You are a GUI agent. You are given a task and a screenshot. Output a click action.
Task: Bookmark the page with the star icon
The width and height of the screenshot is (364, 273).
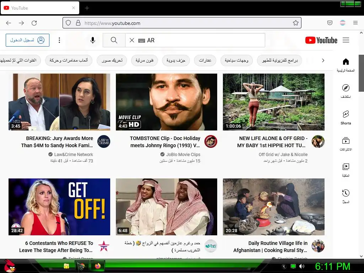[295, 23]
